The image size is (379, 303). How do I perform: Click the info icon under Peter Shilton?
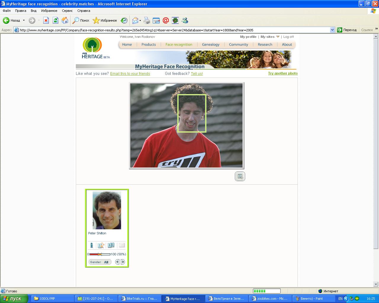(91, 245)
